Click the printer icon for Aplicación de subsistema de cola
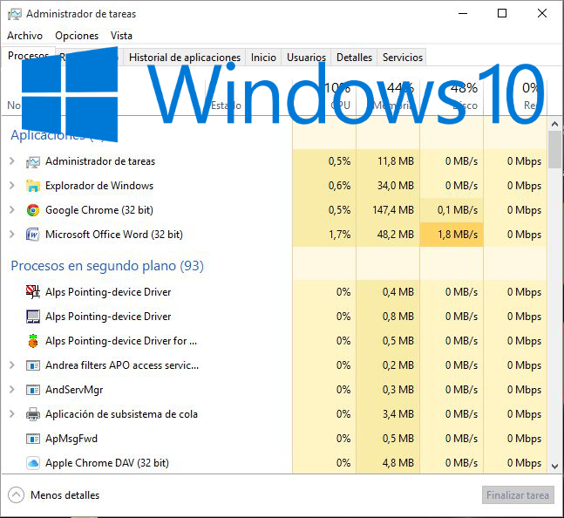This screenshot has width=564, height=518. [x=33, y=414]
